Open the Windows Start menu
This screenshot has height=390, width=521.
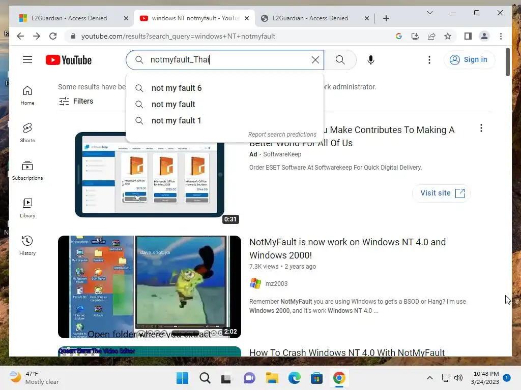point(182,378)
